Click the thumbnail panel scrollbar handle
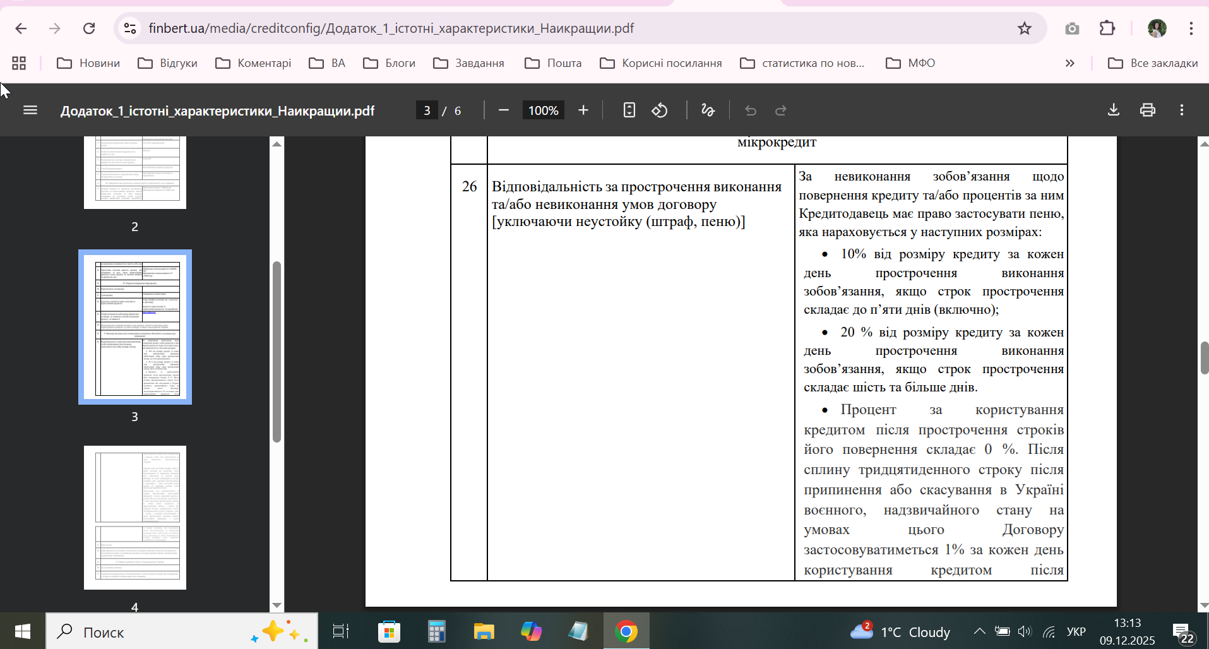 [x=277, y=352]
